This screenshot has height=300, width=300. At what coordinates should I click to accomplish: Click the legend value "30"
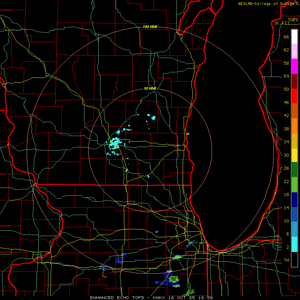point(286,155)
